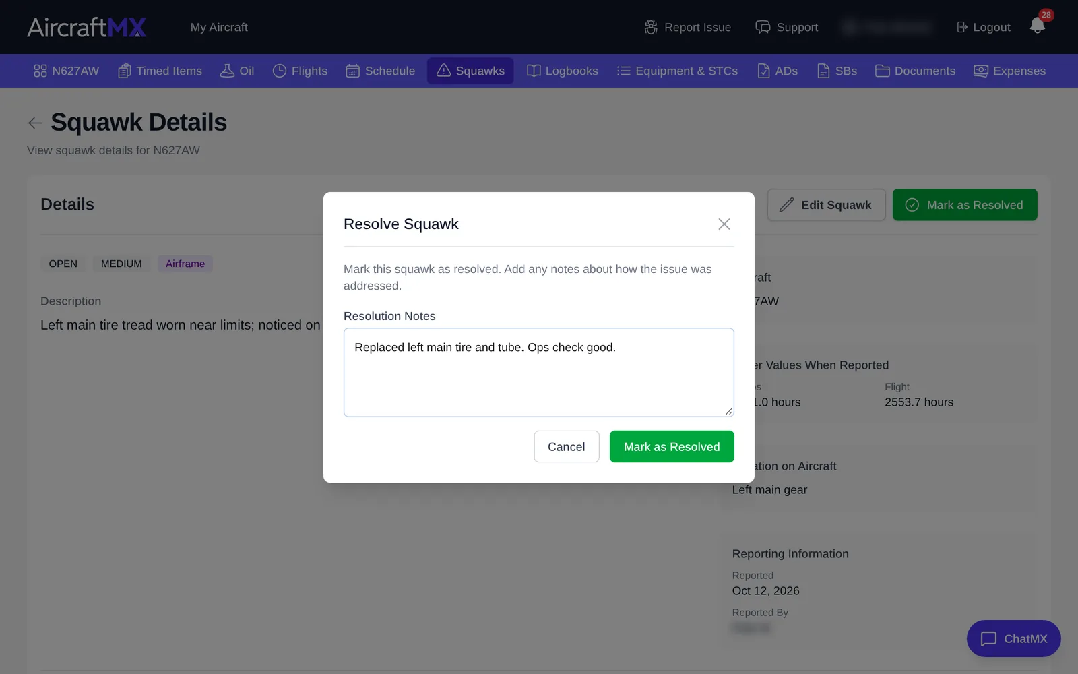Click the Resolve Squawk dialog title
1078x674 pixels.
point(401,224)
